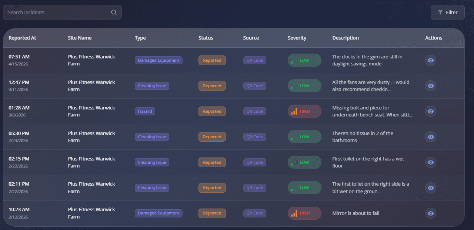The height and width of the screenshot is (230, 474).
Task: Click the Reported At column header
Action: click(x=22, y=38)
